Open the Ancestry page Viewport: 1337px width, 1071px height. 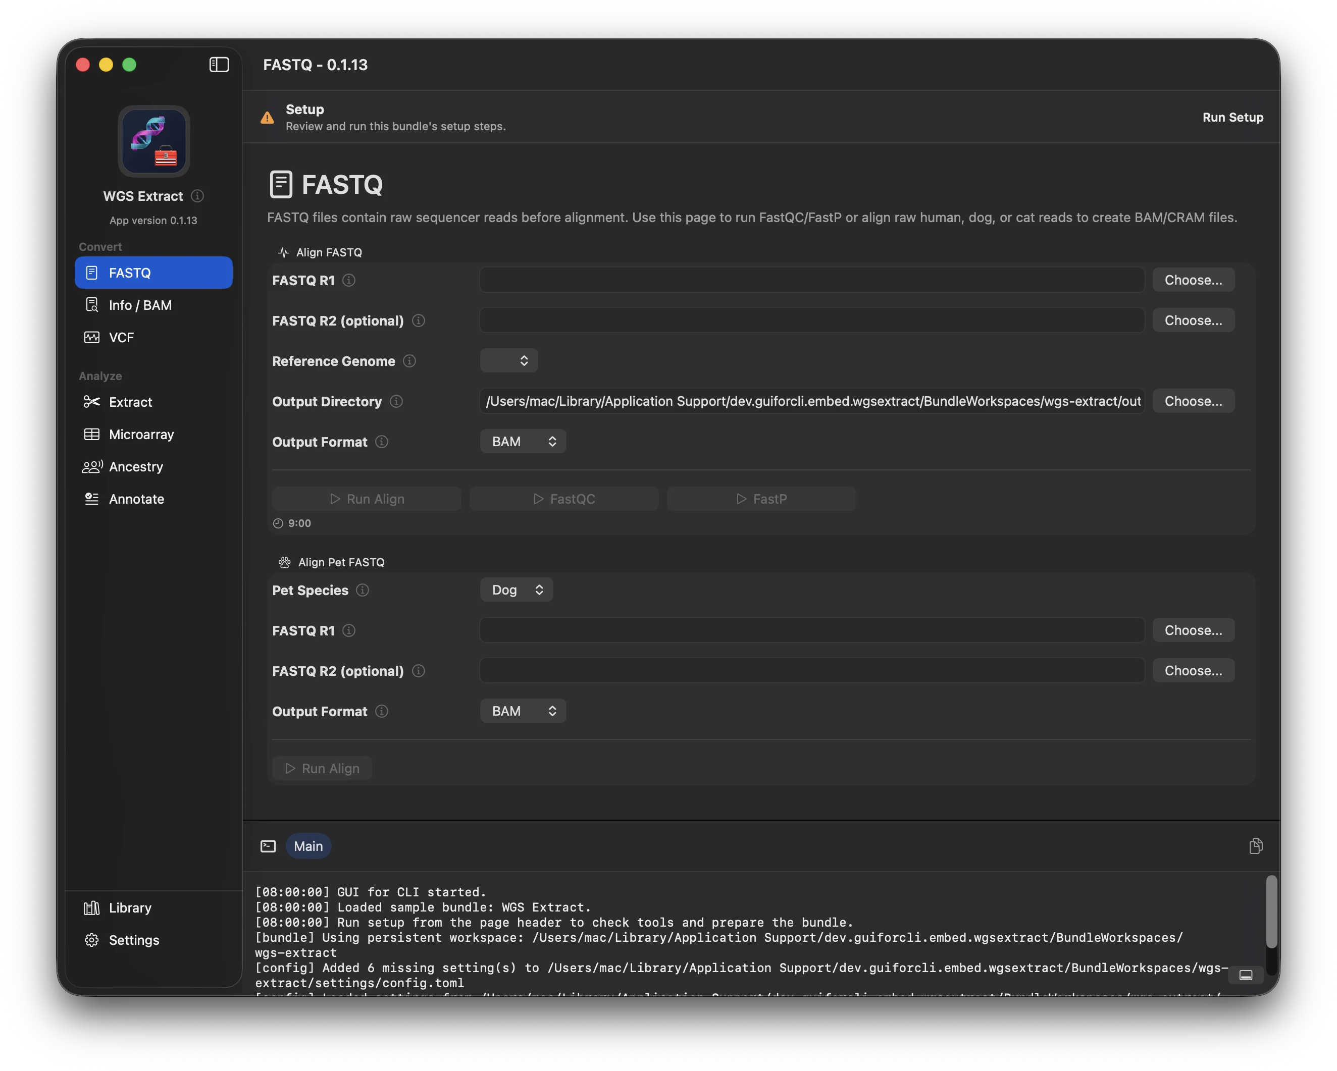pyautogui.click(x=154, y=466)
